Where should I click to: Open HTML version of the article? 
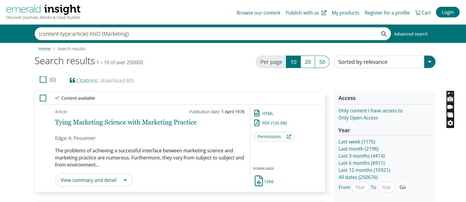click(x=267, y=114)
